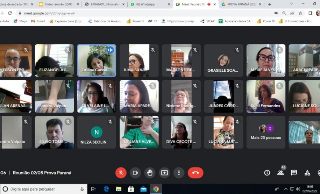
Task: Expand the tab search chevron in Chrome
Action: 291,4
